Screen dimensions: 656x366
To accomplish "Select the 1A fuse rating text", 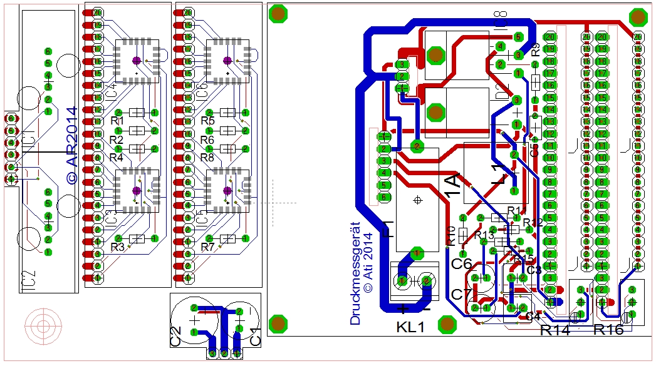I will pos(458,188).
